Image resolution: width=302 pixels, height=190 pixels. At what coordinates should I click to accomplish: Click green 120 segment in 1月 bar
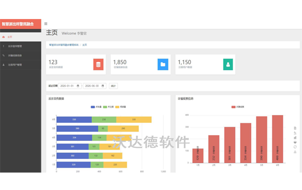pyautogui.click(x=97, y=165)
